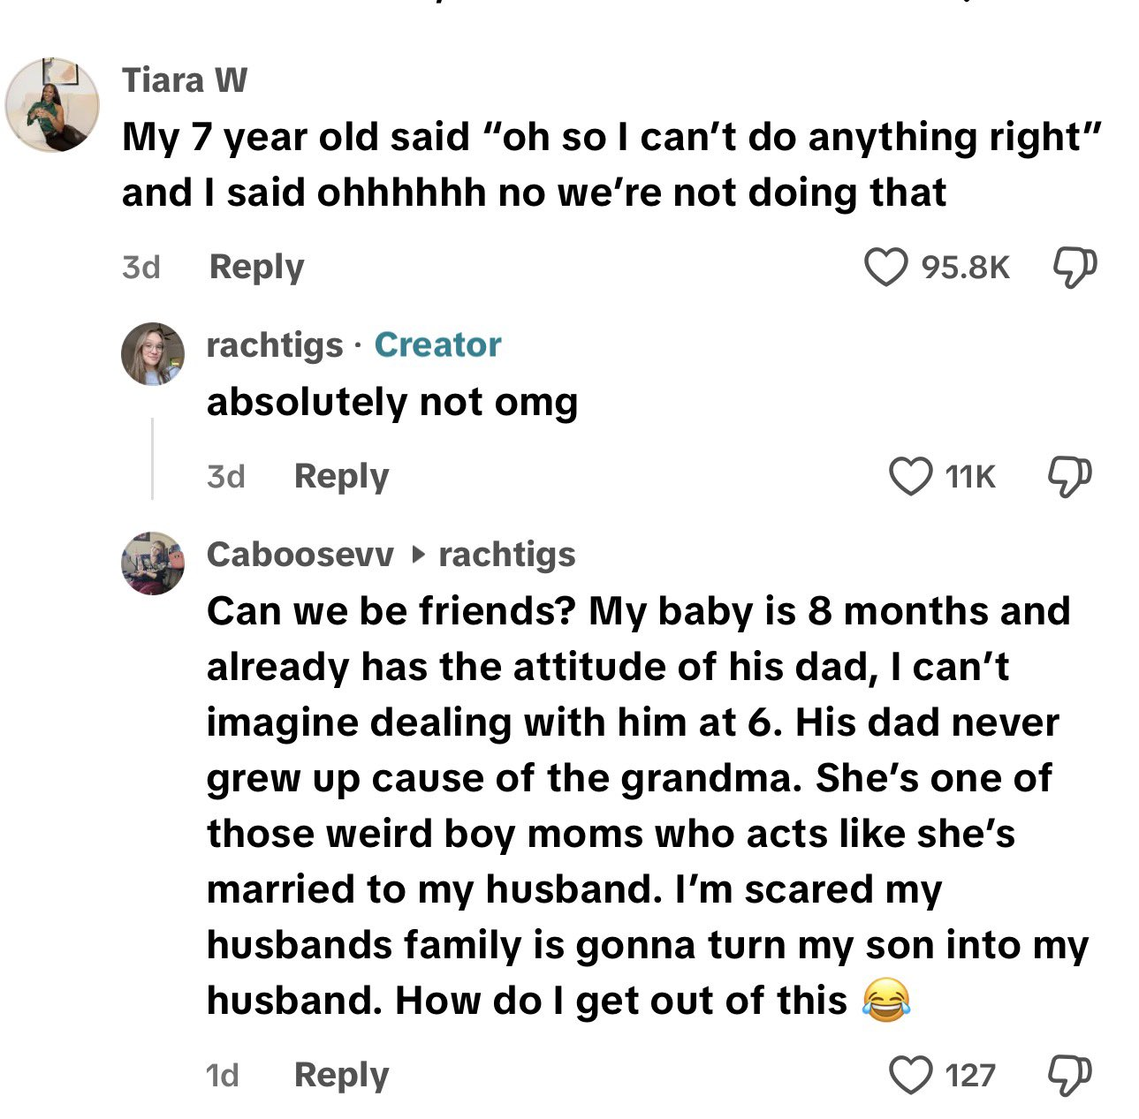The height and width of the screenshot is (1119, 1139).
Task: Like Tiara W's comment with heart icon
Action: tap(885, 267)
